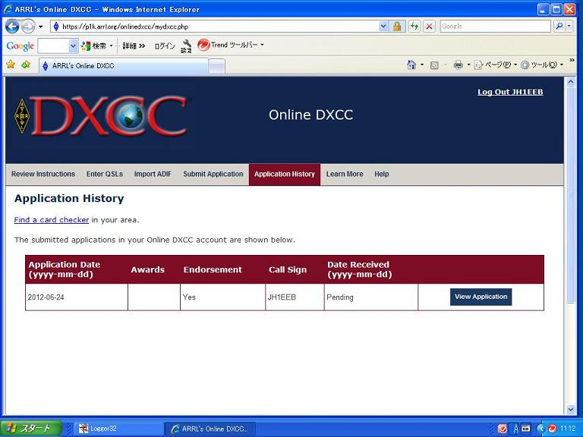This screenshot has height=437, width=583.
Task: Expand the command bar overflow chevron
Action: (x=572, y=60)
